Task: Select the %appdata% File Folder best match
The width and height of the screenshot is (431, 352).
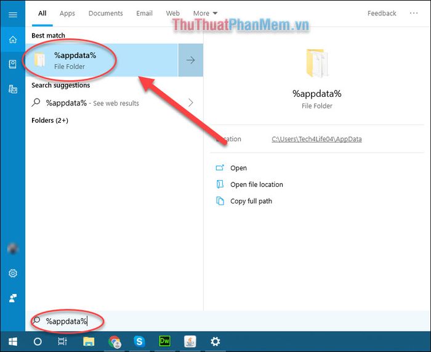Action: coord(102,60)
